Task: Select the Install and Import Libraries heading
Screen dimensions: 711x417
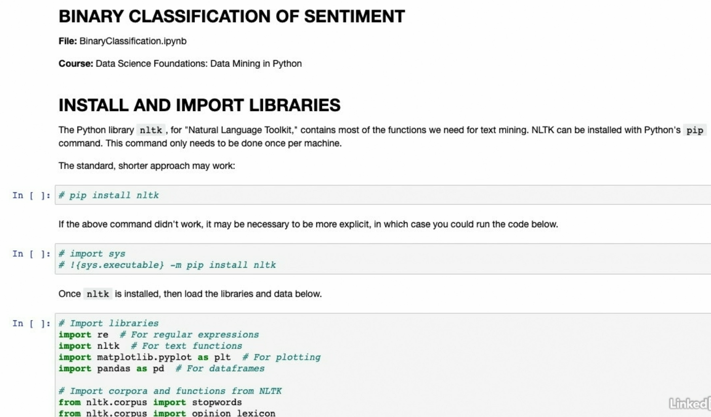Action: click(x=199, y=105)
